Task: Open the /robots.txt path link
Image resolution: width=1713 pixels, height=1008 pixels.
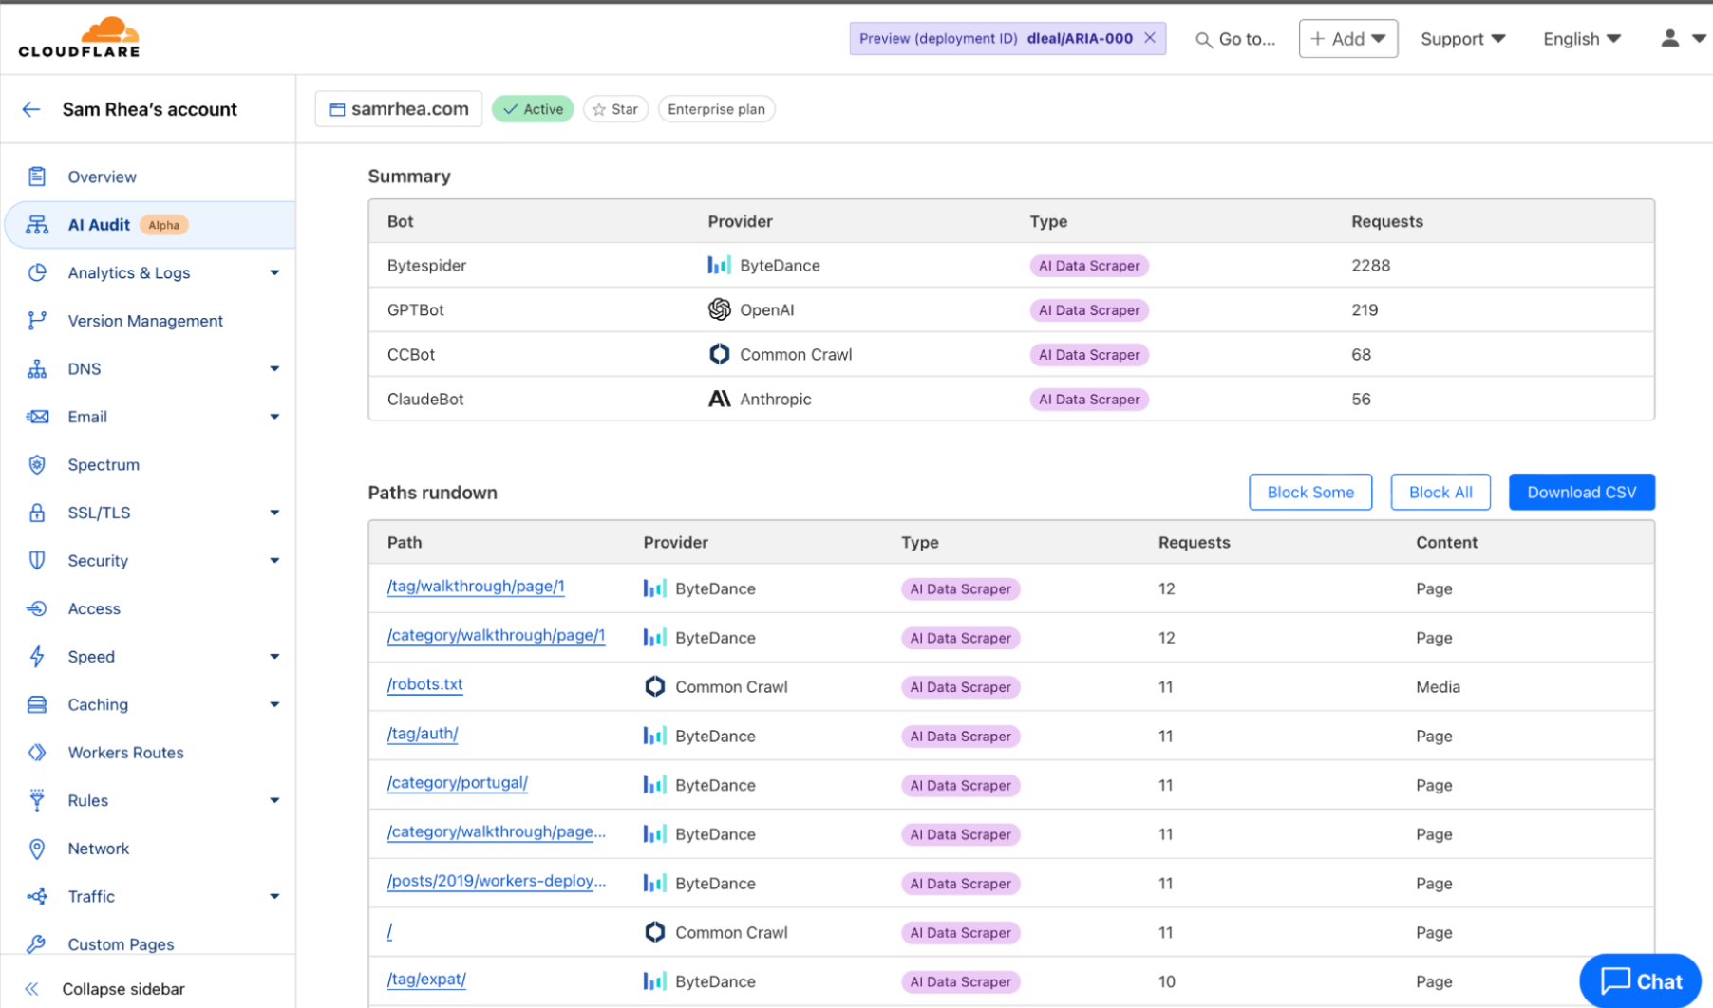Action: (x=424, y=684)
